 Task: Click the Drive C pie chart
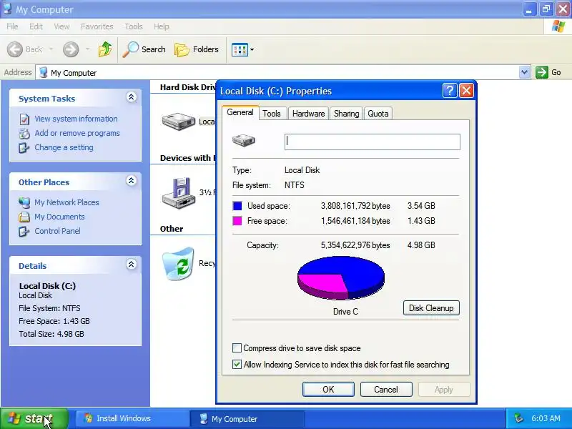coord(341,278)
